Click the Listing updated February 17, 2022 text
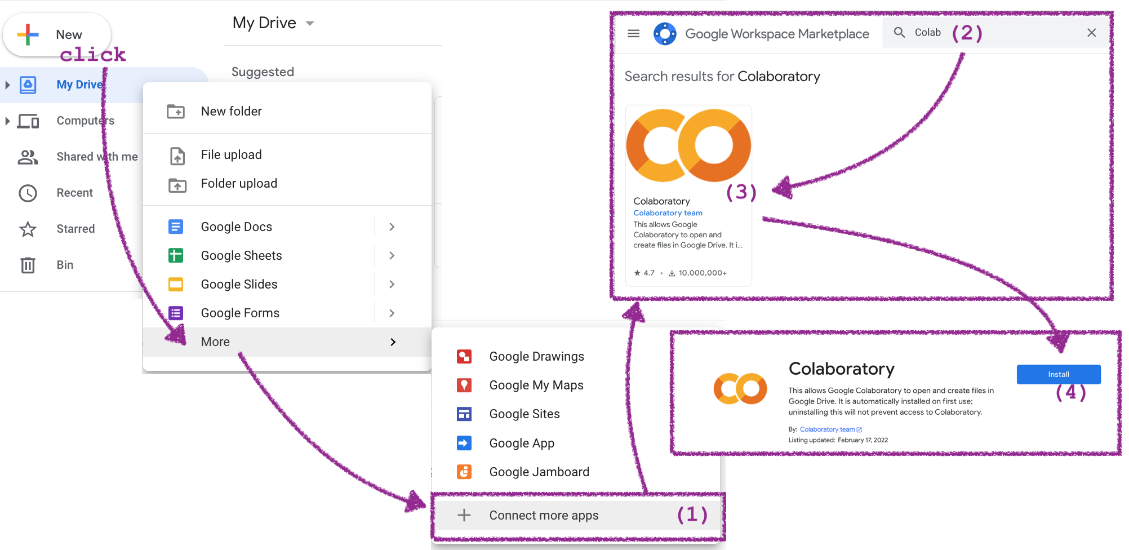 [x=838, y=440]
